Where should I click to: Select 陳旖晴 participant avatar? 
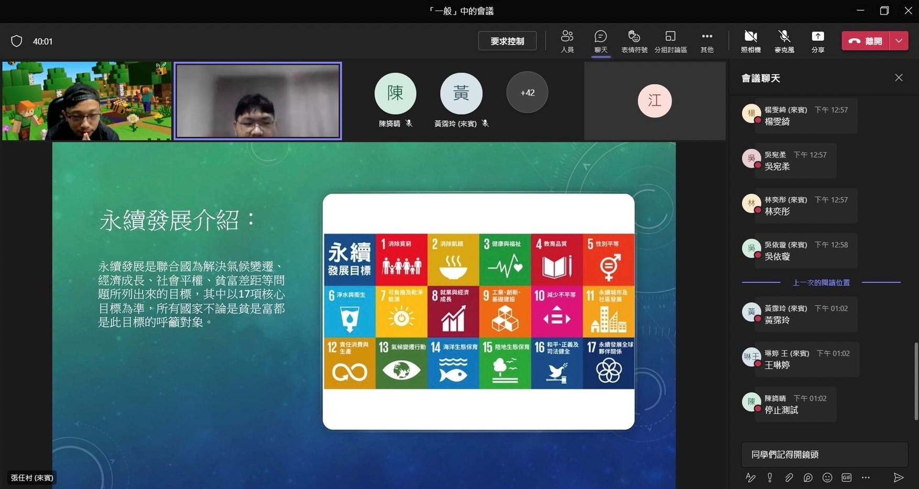(x=395, y=93)
